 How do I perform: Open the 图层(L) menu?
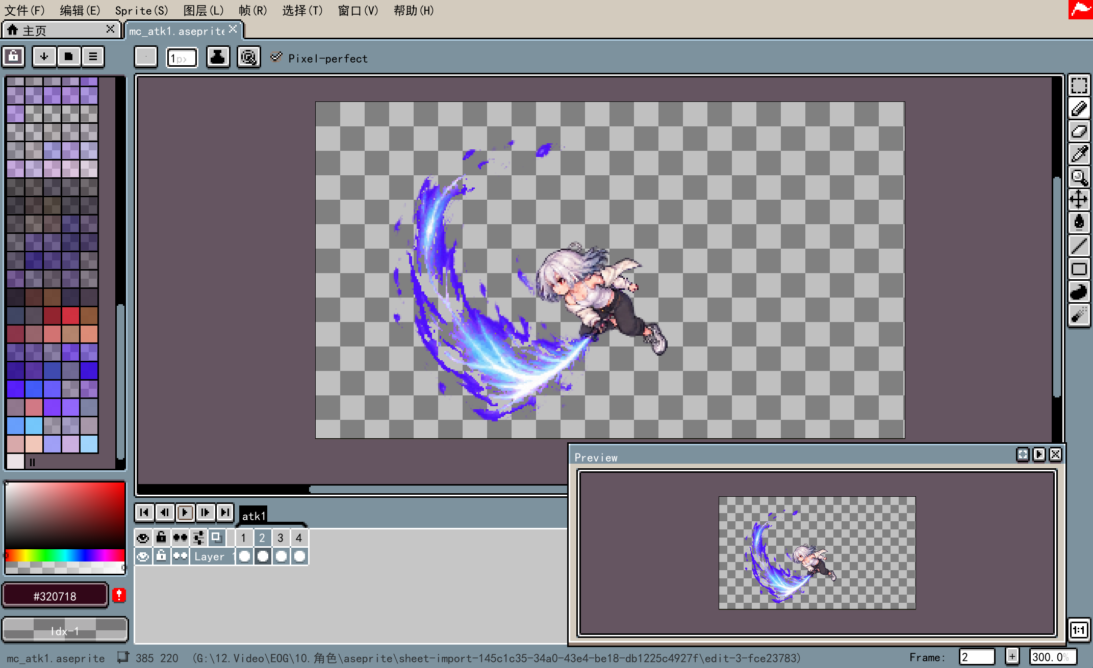(204, 10)
